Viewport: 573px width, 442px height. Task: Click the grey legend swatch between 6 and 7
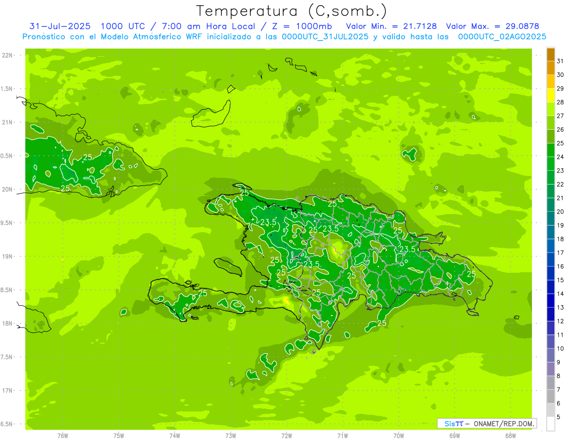(x=551, y=396)
